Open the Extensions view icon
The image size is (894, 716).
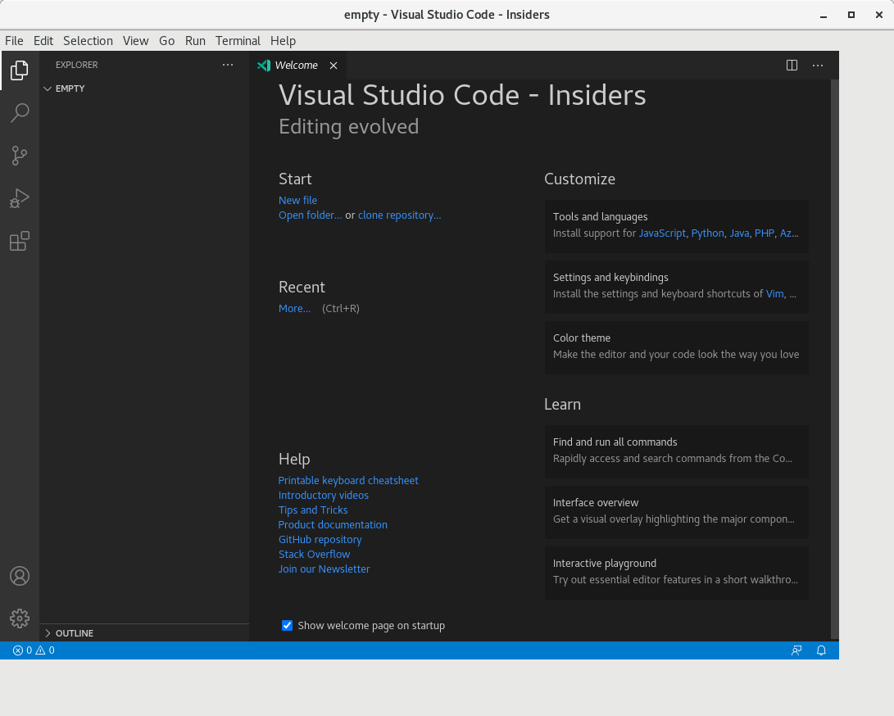coord(20,241)
